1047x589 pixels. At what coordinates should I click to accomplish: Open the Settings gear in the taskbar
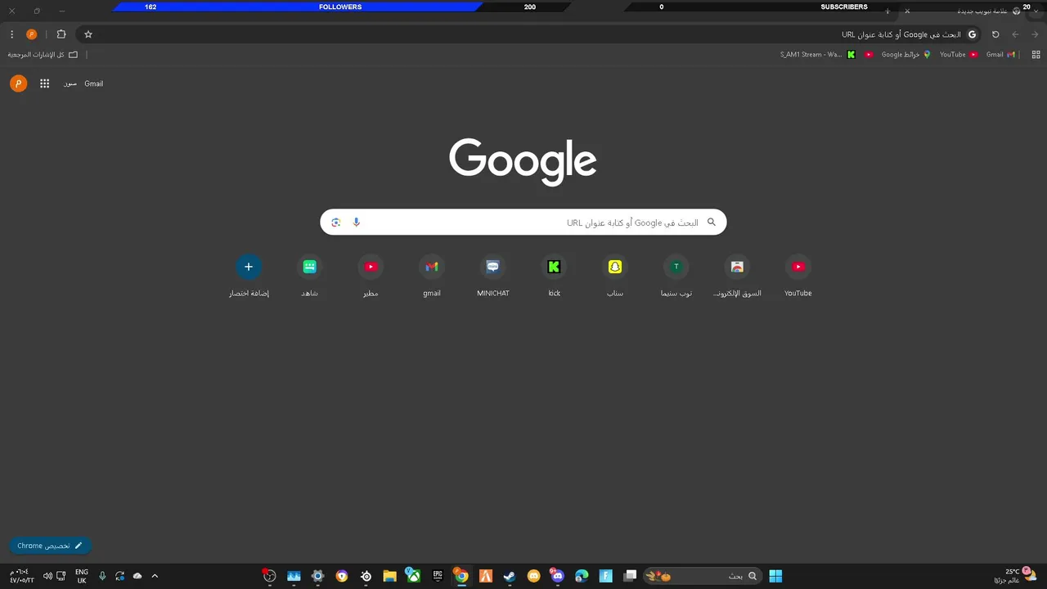click(317, 576)
